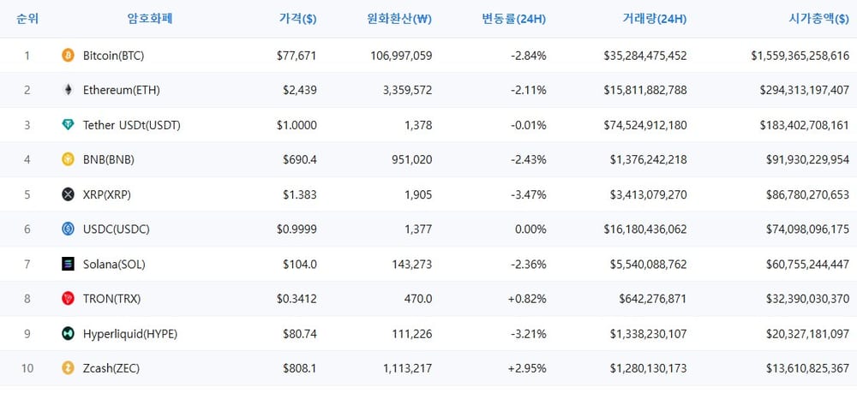Click Ethereum won value 3,359,572
This screenshot has width=857, height=393.
point(408,90)
